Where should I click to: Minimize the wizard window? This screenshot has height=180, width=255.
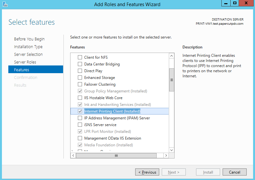point(226,3)
